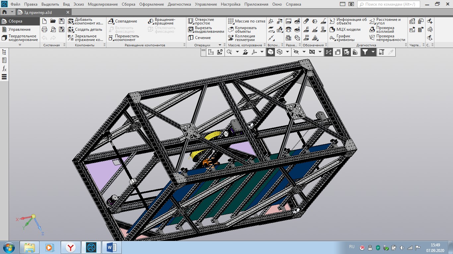This screenshot has width=453, height=254.
Task: Open the model tree panel icon
Action: click(4, 52)
